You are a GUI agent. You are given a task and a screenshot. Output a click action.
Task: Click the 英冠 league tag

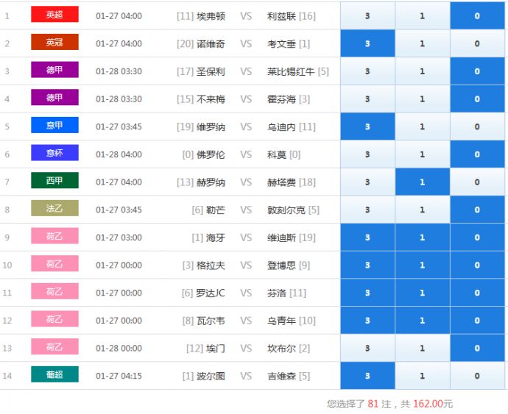coord(54,43)
